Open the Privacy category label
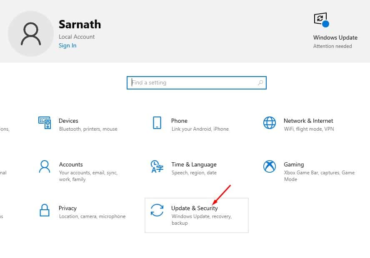Image resolution: width=370 pixels, height=258 pixels. coord(68,208)
